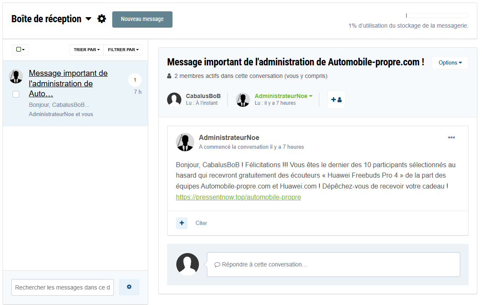Click sender avatar in conversation list
Screen dimensions: 482x305
(16, 76)
